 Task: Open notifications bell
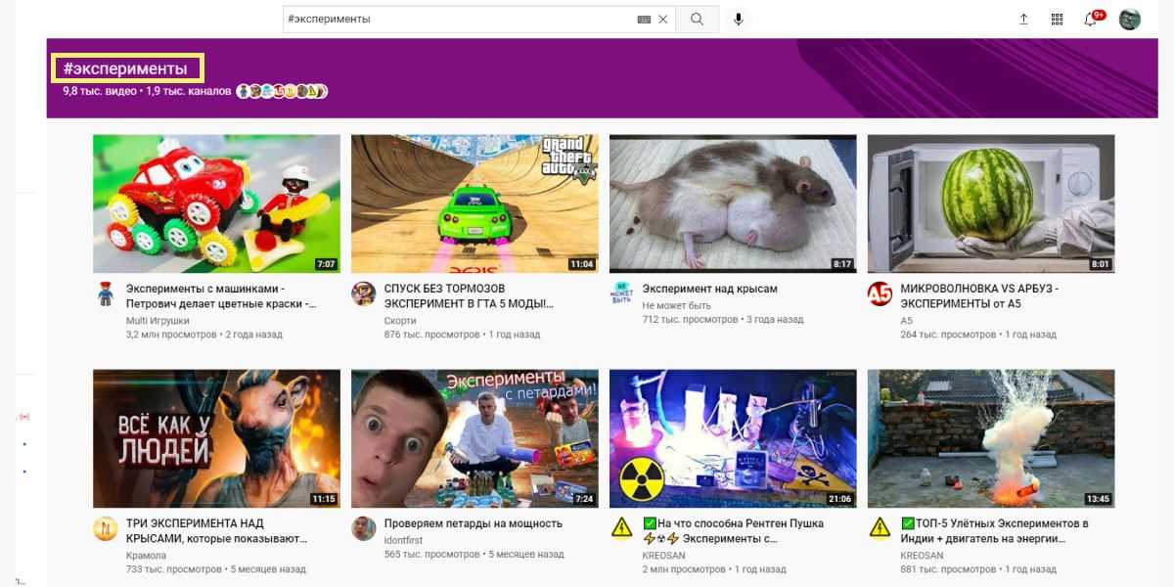(1090, 20)
